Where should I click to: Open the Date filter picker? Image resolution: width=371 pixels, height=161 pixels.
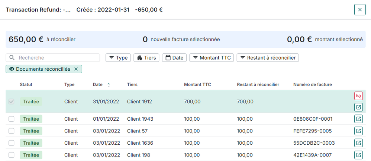174,58
